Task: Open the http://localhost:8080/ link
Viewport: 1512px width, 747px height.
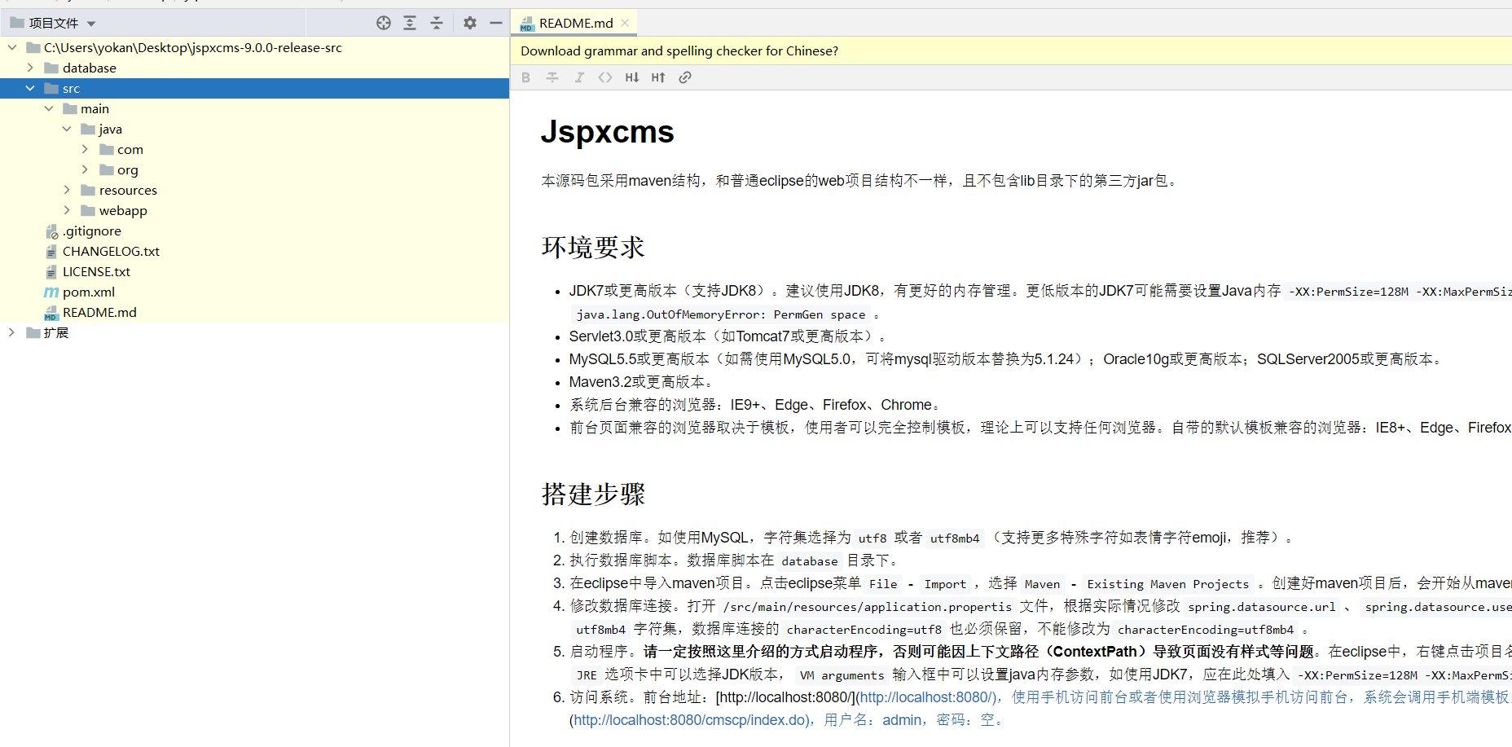Action: pyautogui.click(x=928, y=698)
